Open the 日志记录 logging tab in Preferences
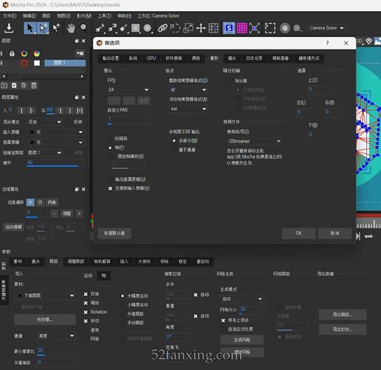Image resolution: width=381 pixels, height=370 pixels. pos(254,58)
